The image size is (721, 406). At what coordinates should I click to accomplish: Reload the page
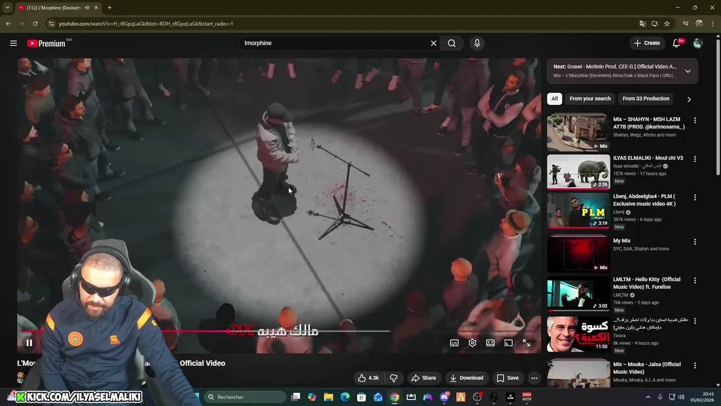click(x=35, y=24)
